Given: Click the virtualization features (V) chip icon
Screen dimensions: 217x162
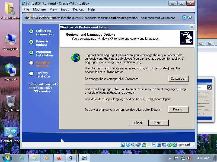Looking at the screenshot, I should point(164,144).
